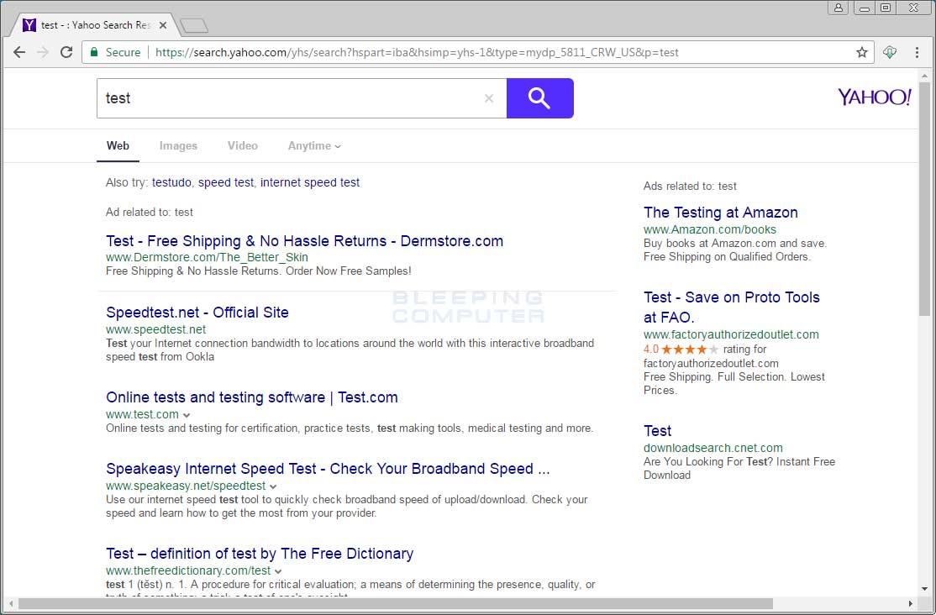Viewport: 936px width, 615px height.
Task: Open the Dermstore.com Free Shipping ad
Action: (x=304, y=241)
